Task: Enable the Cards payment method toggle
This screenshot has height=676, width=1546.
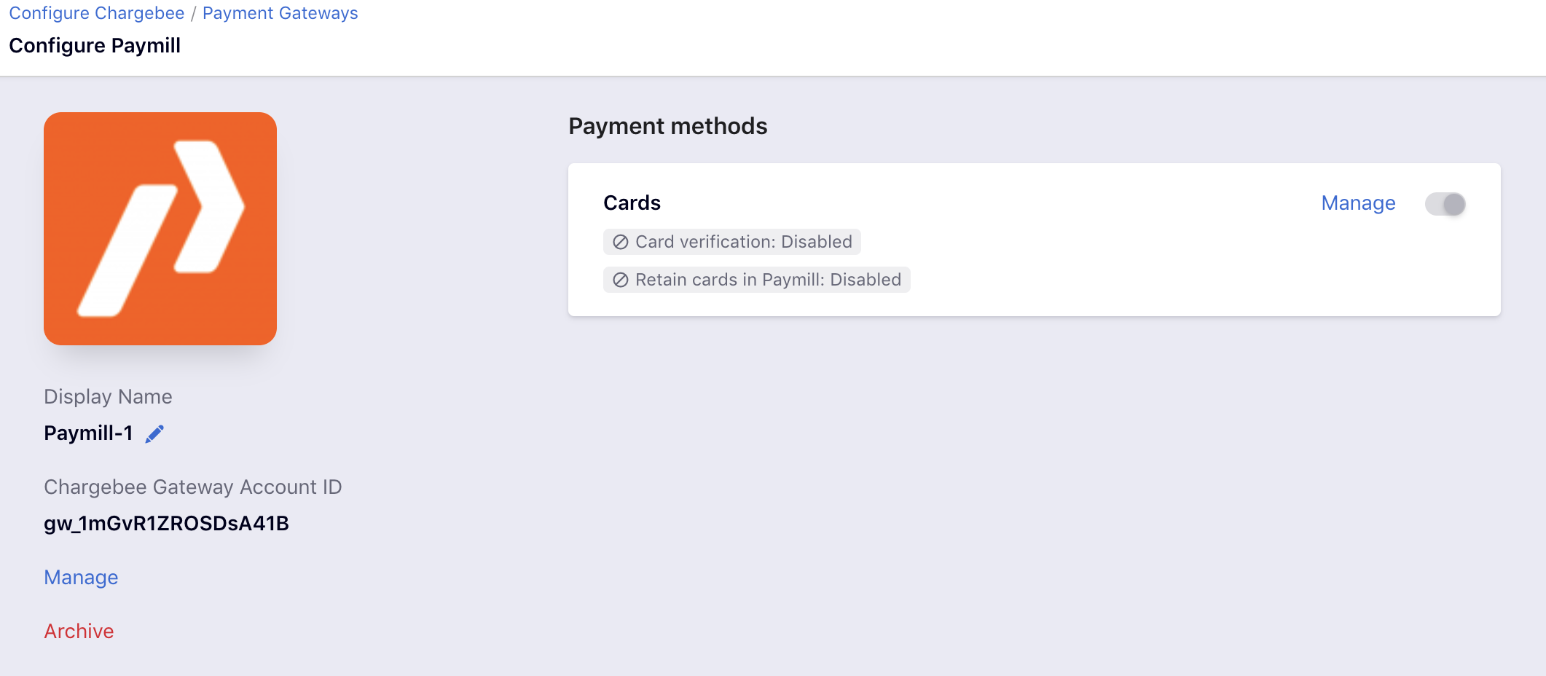Action: (x=1445, y=204)
